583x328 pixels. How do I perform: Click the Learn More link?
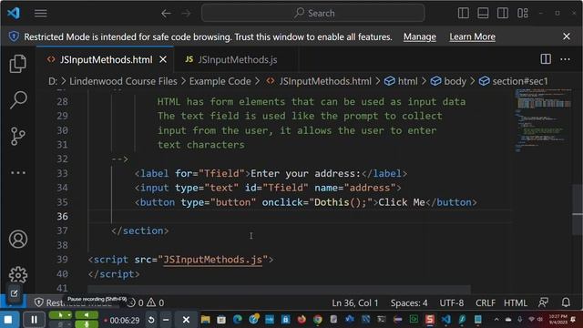[x=472, y=36]
